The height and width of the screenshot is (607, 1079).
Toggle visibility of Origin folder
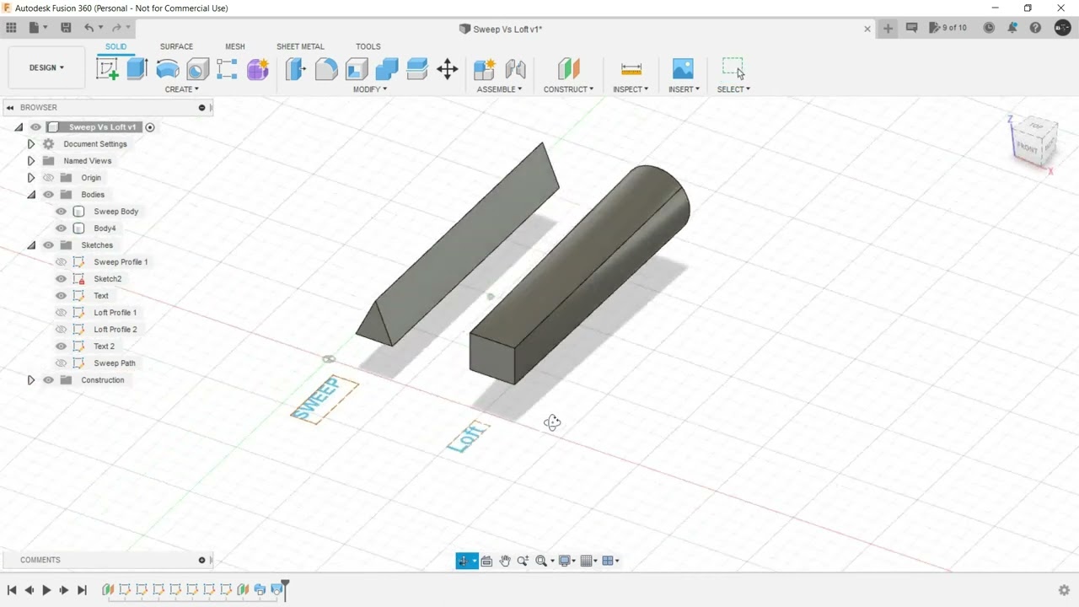click(48, 178)
